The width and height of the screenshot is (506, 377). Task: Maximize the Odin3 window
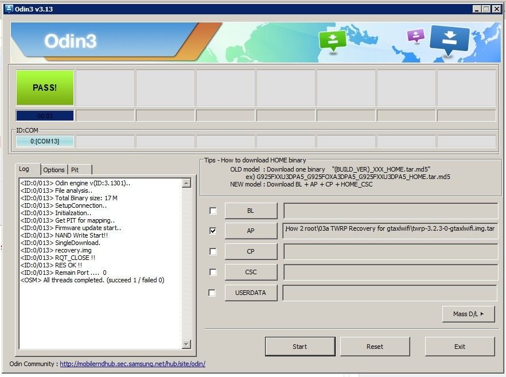486,9
